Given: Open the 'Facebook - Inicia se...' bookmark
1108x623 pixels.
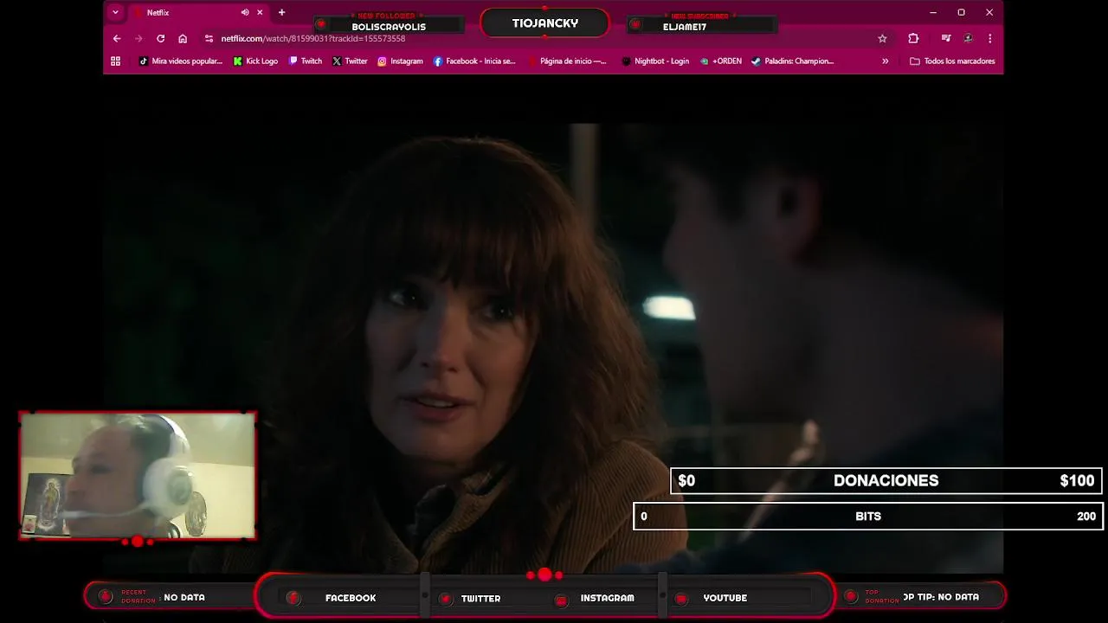Looking at the screenshot, I should coord(474,61).
